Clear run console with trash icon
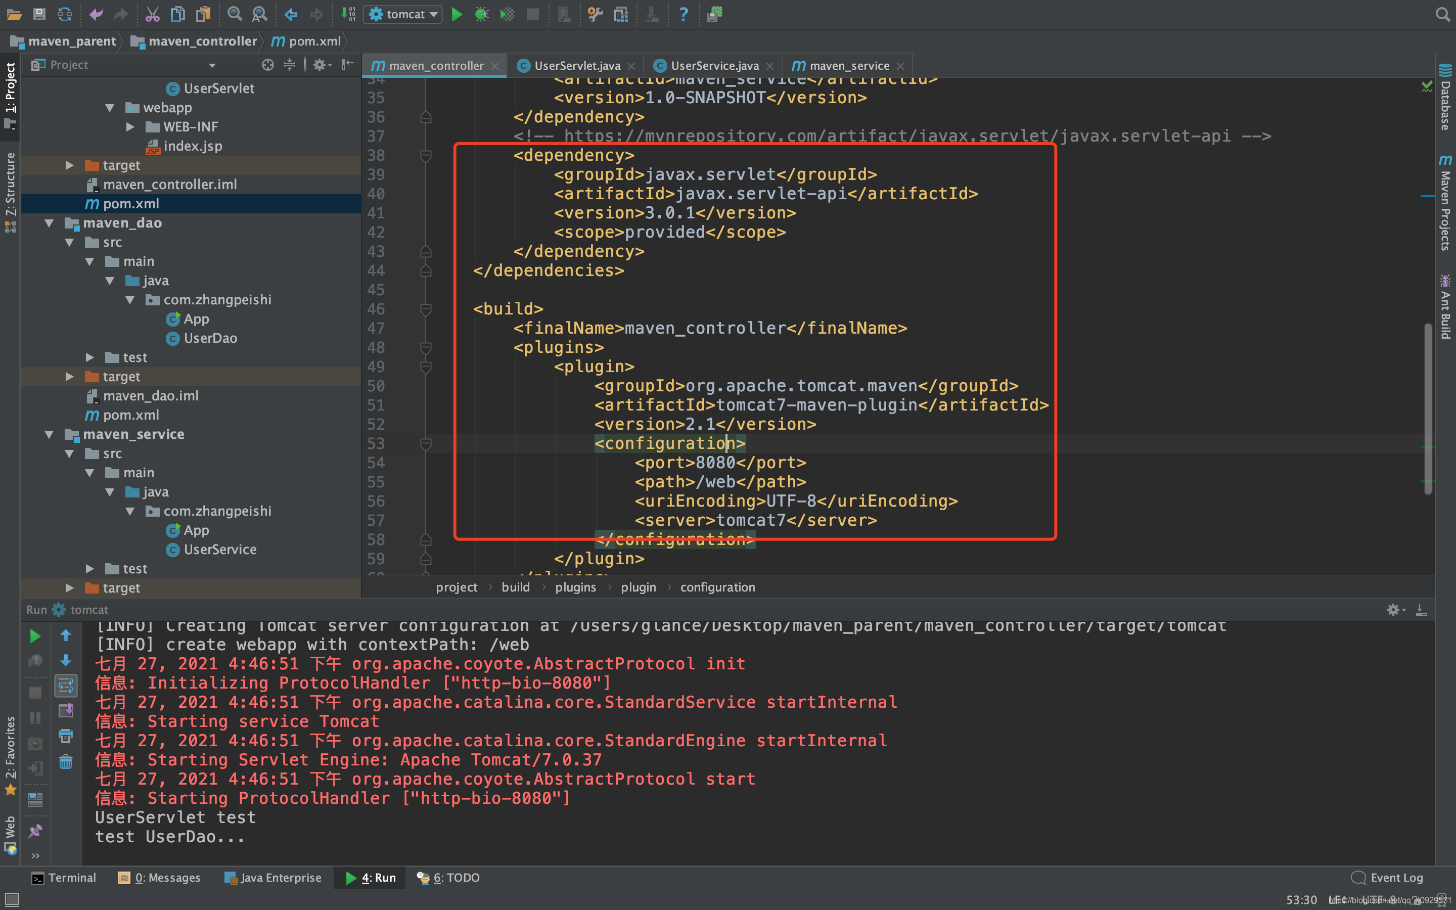 pyautogui.click(x=66, y=762)
